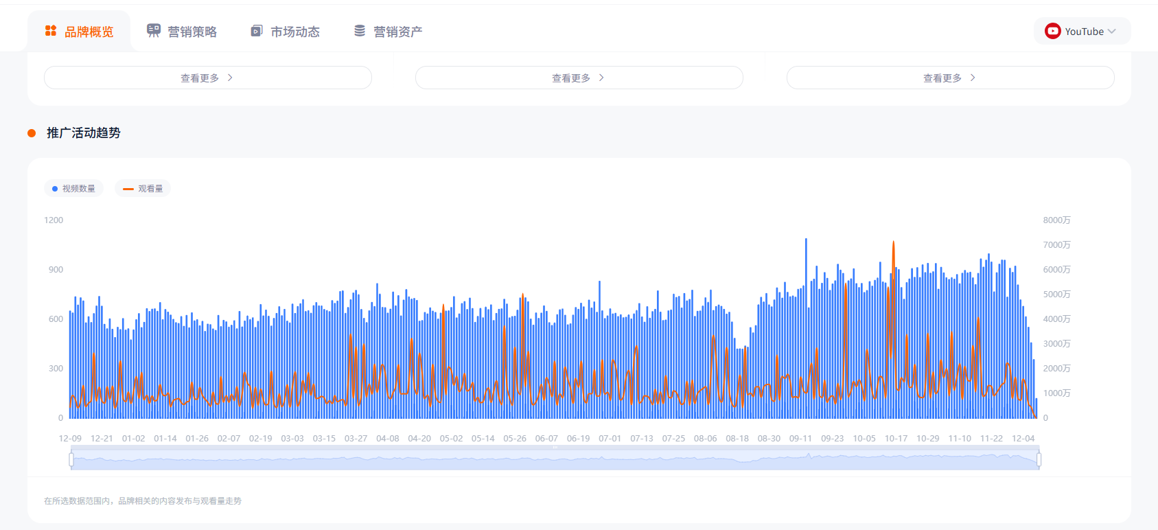Click the red YouTube logo icon
1158x530 pixels.
(1052, 31)
